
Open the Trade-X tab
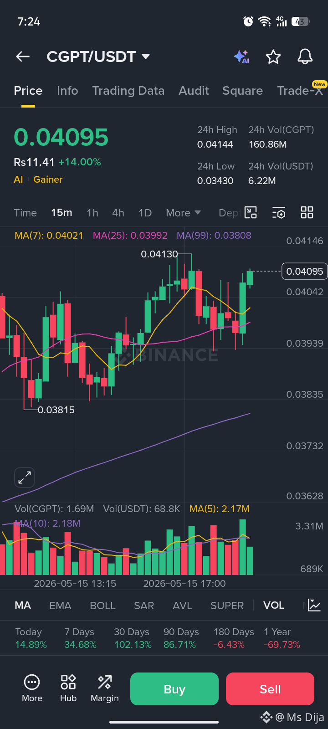[300, 91]
